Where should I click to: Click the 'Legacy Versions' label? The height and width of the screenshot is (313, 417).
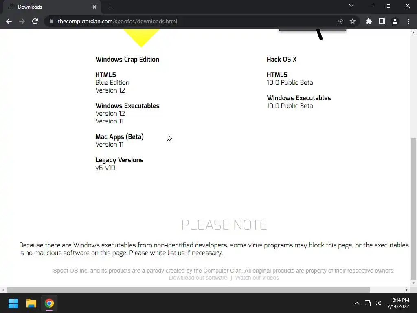click(x=119, y=160)
